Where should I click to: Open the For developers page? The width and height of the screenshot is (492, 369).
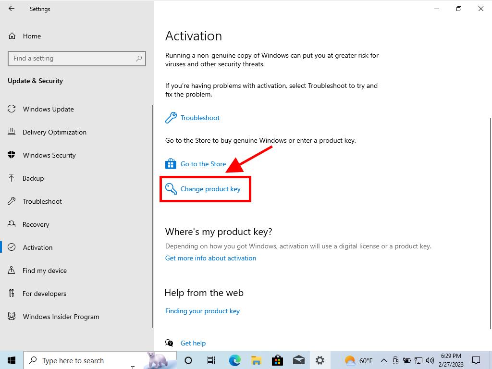[44, 294]
